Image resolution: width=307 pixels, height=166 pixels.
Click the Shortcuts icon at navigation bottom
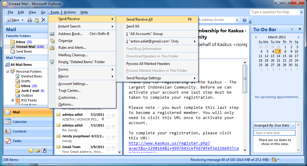coord(44,150)
